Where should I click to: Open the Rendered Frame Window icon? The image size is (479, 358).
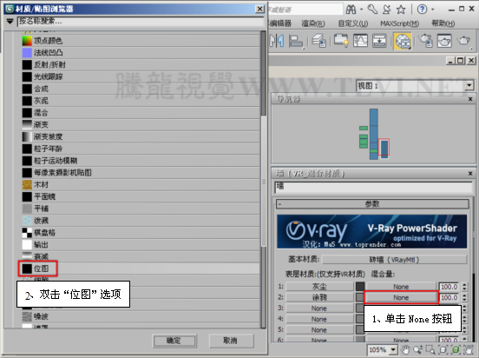pos(444,41)
